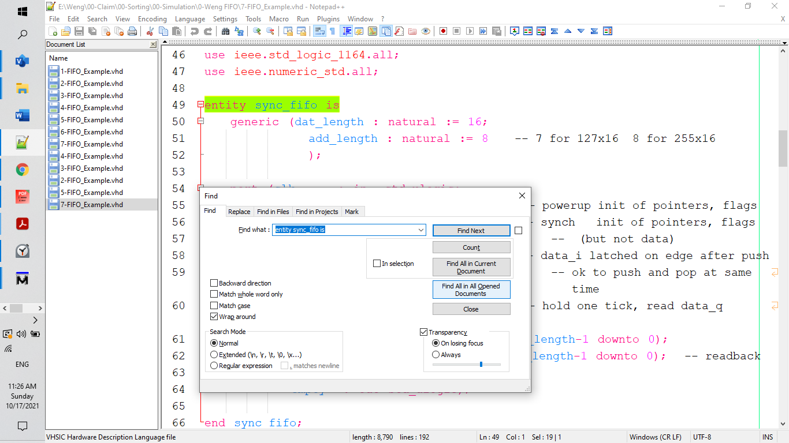Click the Save recorded macro icon

[497, 31]
